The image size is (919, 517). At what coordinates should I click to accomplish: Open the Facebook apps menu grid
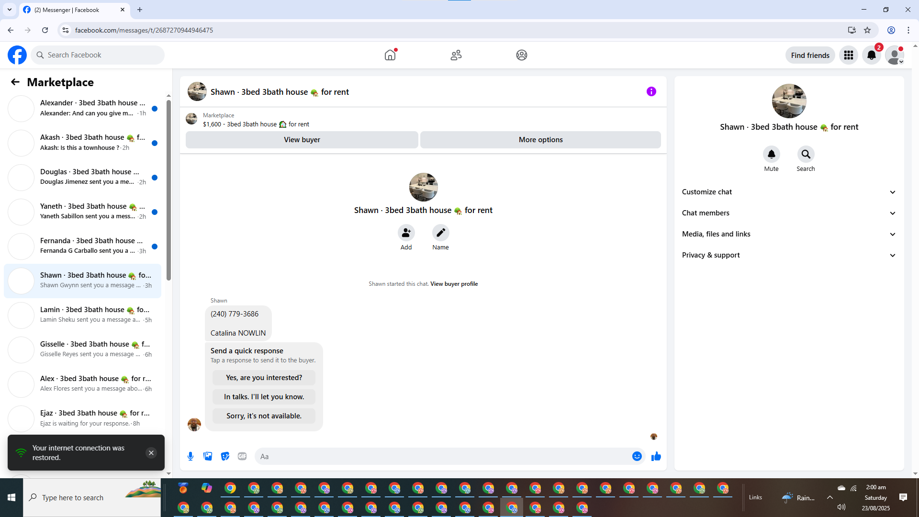(x=848, y=55)
